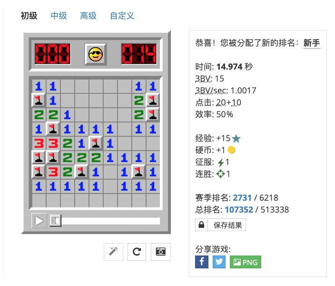
Task: Restart the game with the refresh icon
Action: 137,252
